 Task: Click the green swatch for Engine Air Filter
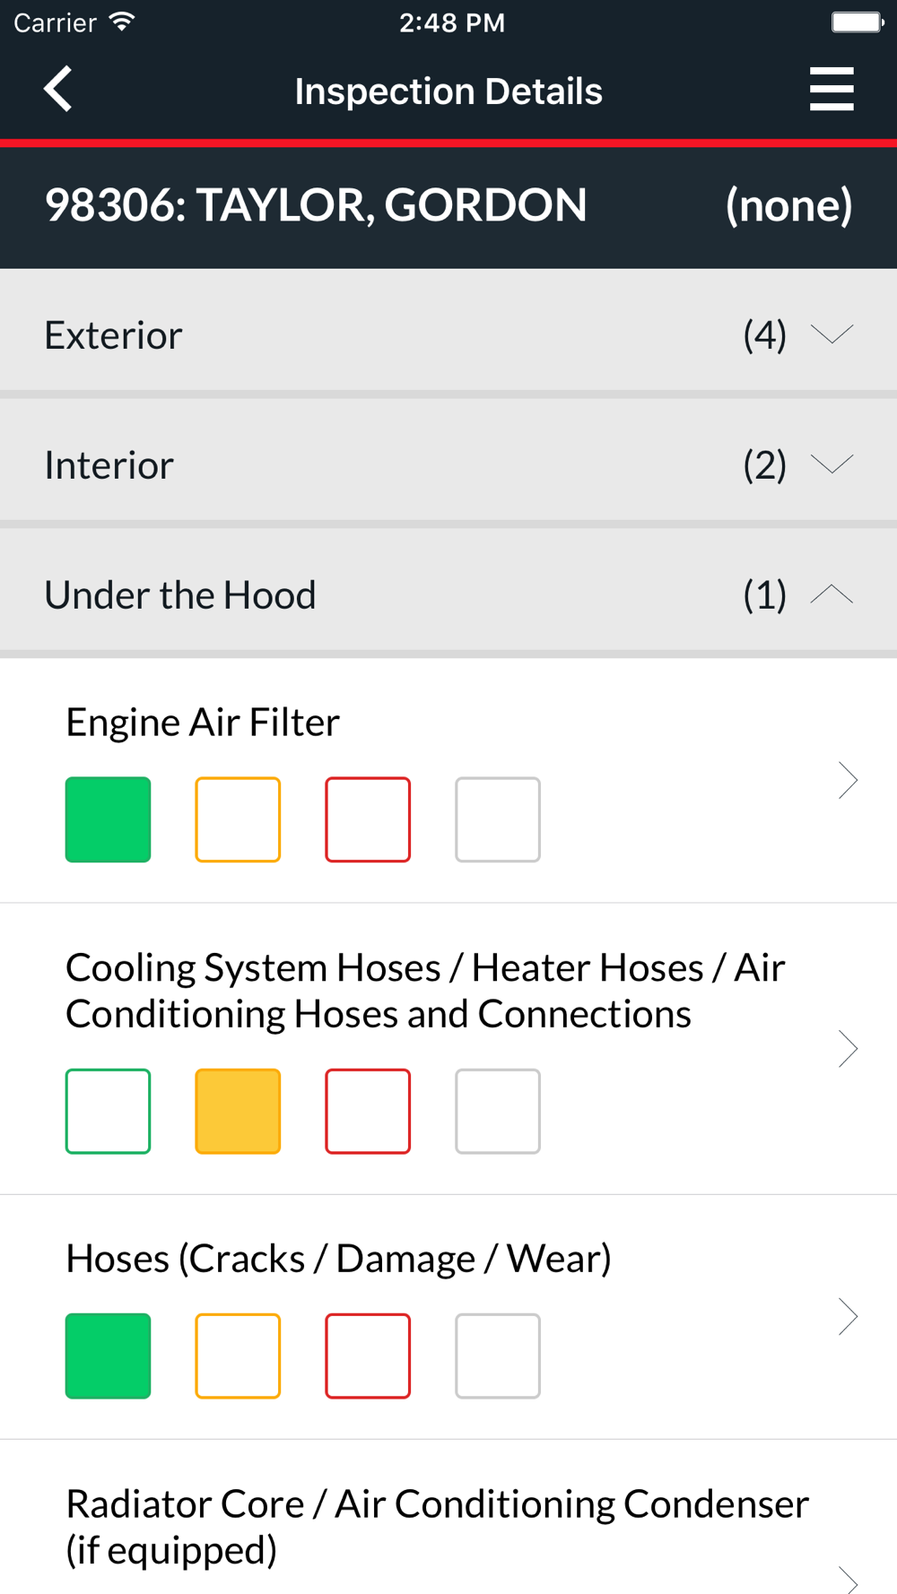pyautogui.click(x=108, y=819)
